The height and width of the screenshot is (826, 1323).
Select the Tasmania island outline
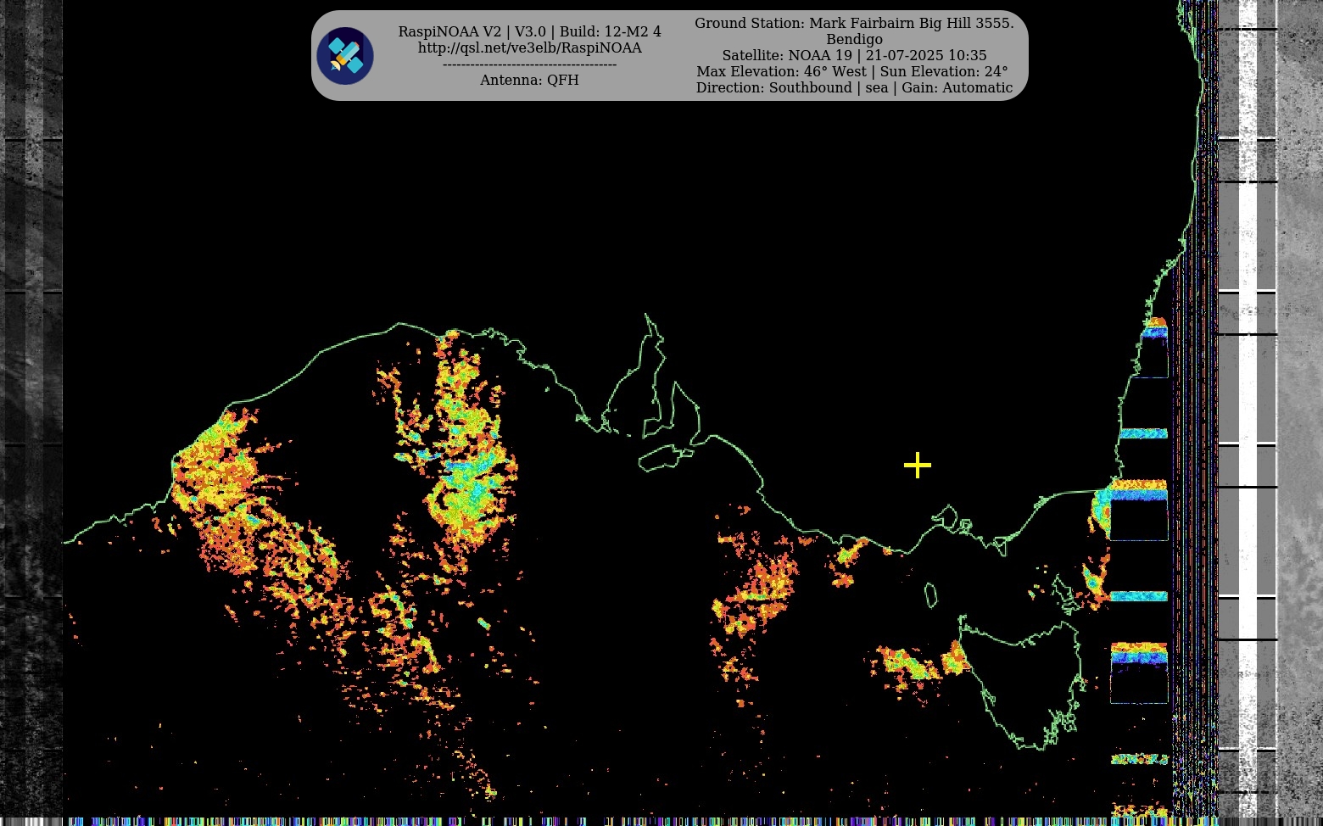[x=1022, y=678]
